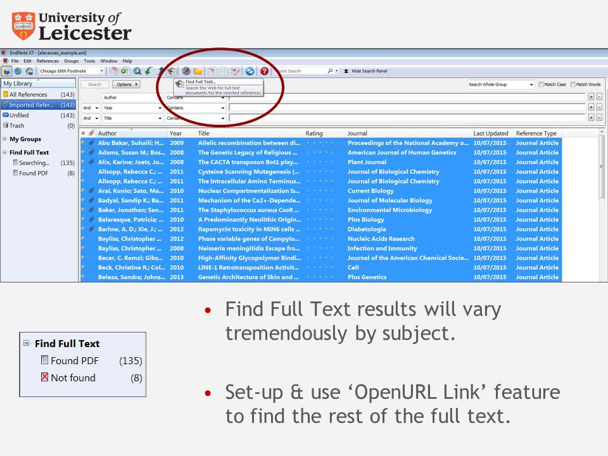Open Quick Search magnifier icon
The image size is (608, 456).
[x=329, y=71]
